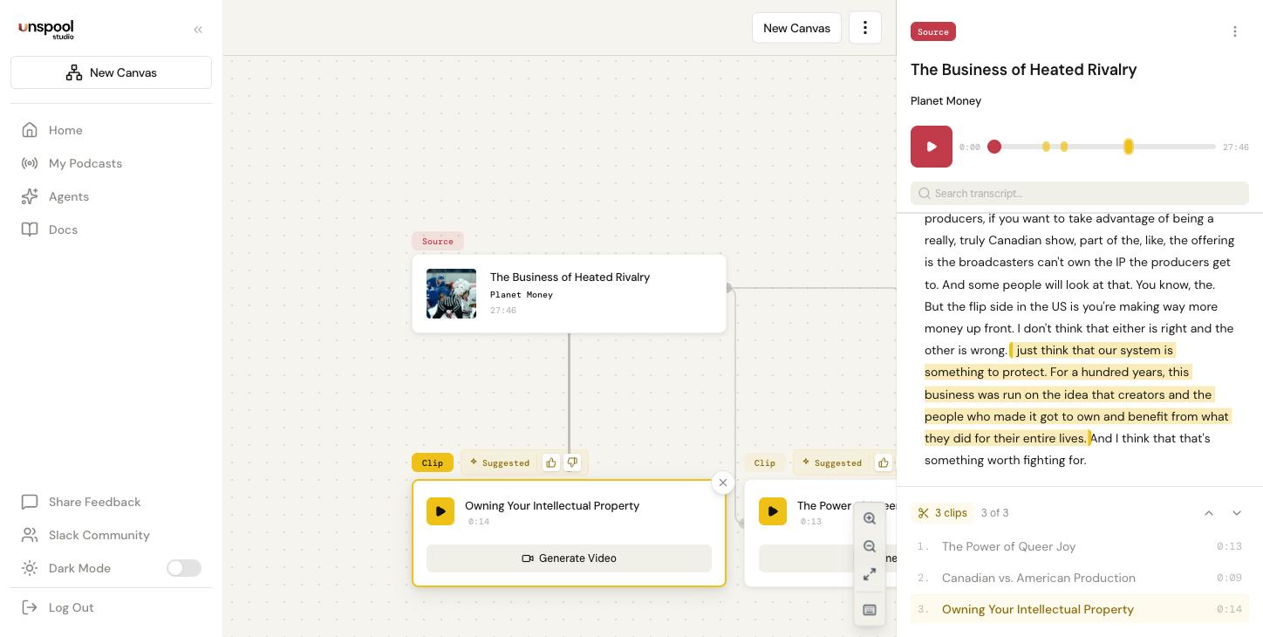Play the Owning Your Intellectual Property clip
1263x637 pixels.
pyautogui.click(x=440, y=511)
